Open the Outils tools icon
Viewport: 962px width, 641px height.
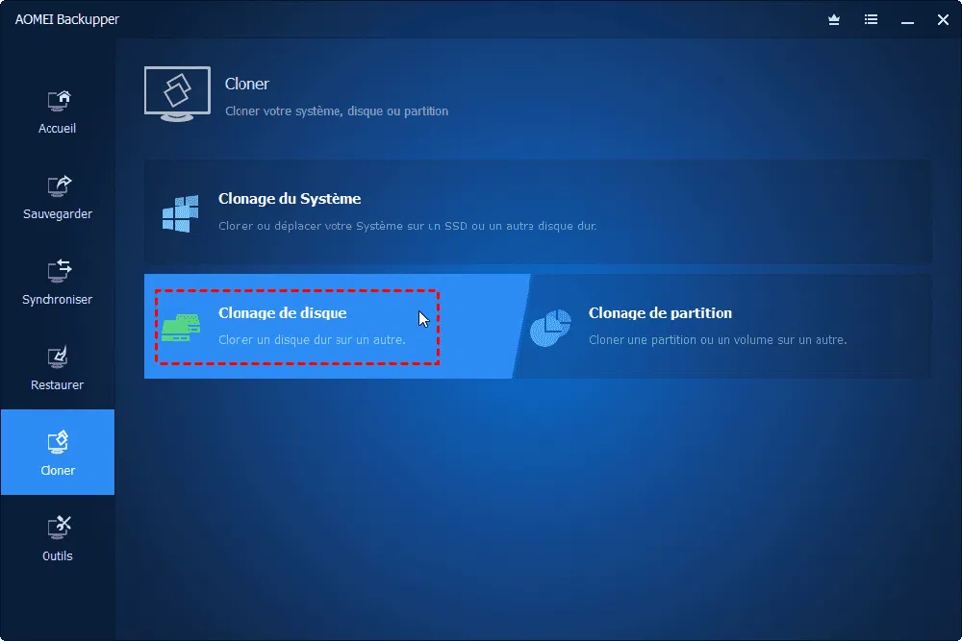pyautogui.click(x=57, y=529)
